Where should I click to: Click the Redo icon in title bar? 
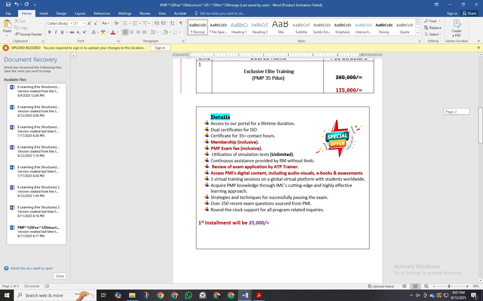click(27, 4)
